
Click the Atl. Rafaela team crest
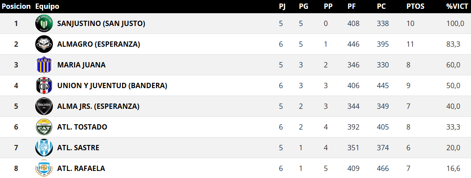click(44, 168)
